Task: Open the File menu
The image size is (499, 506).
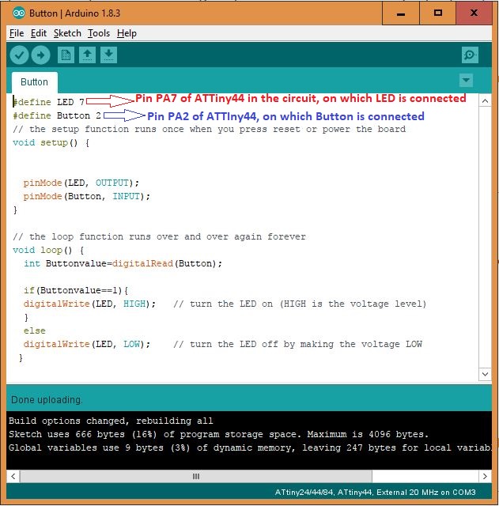Action: tap(17, 33)
